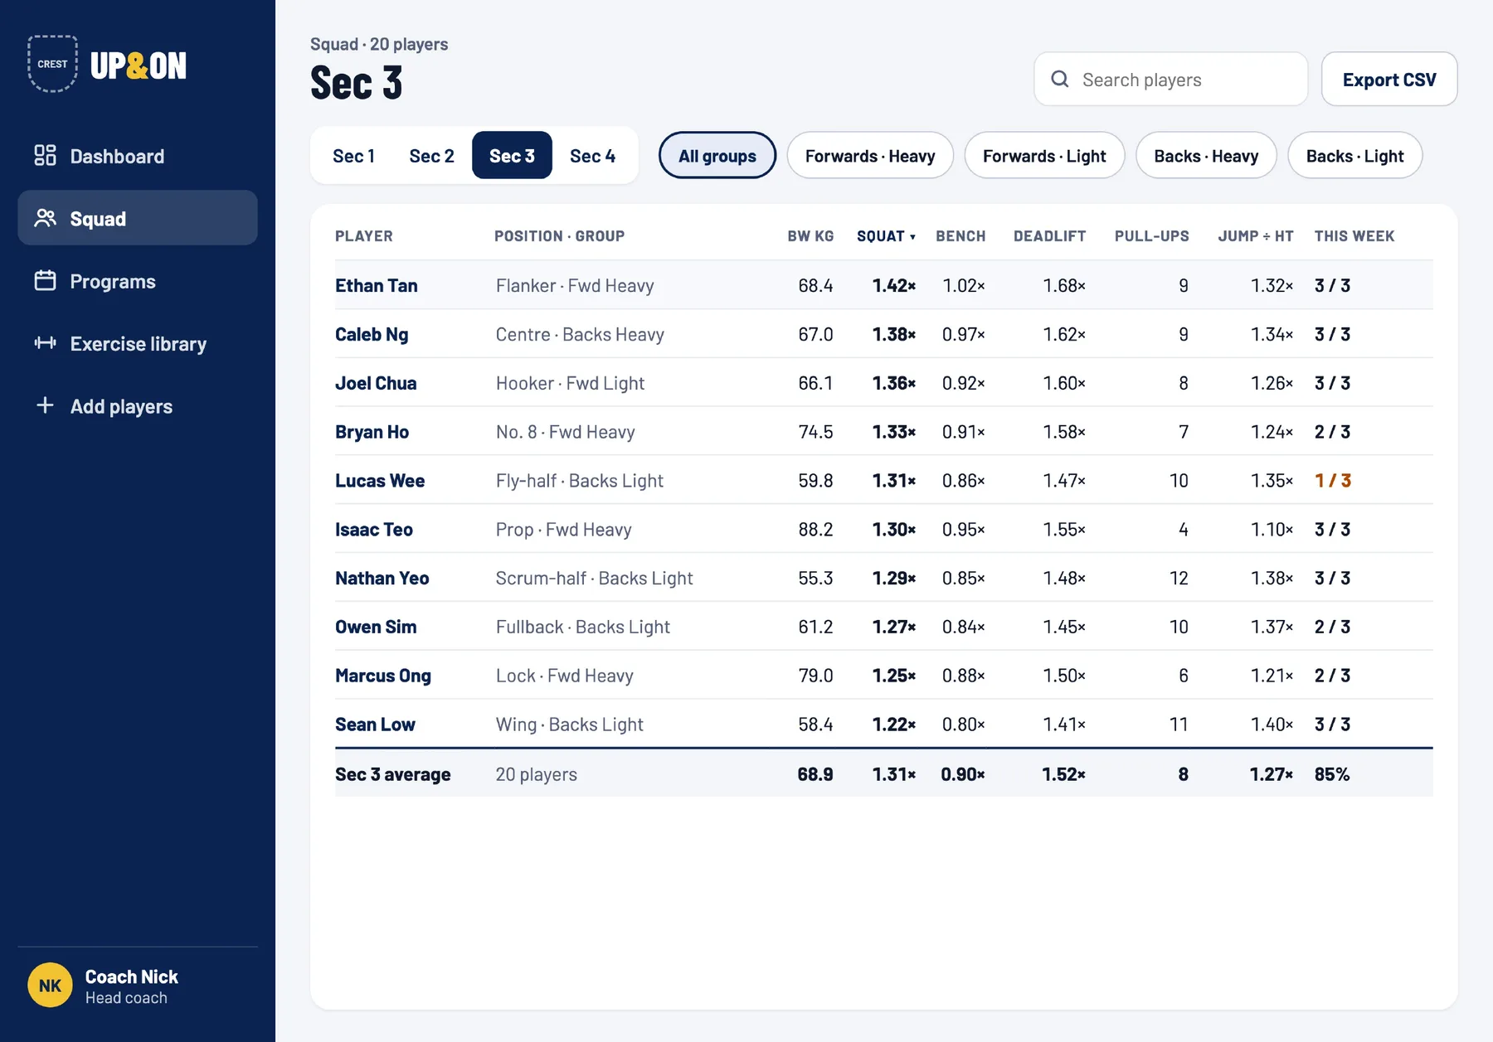This screenshot has width=1493, height=1042.
Task: Select the All groups filter
Action: pos(717,156)
